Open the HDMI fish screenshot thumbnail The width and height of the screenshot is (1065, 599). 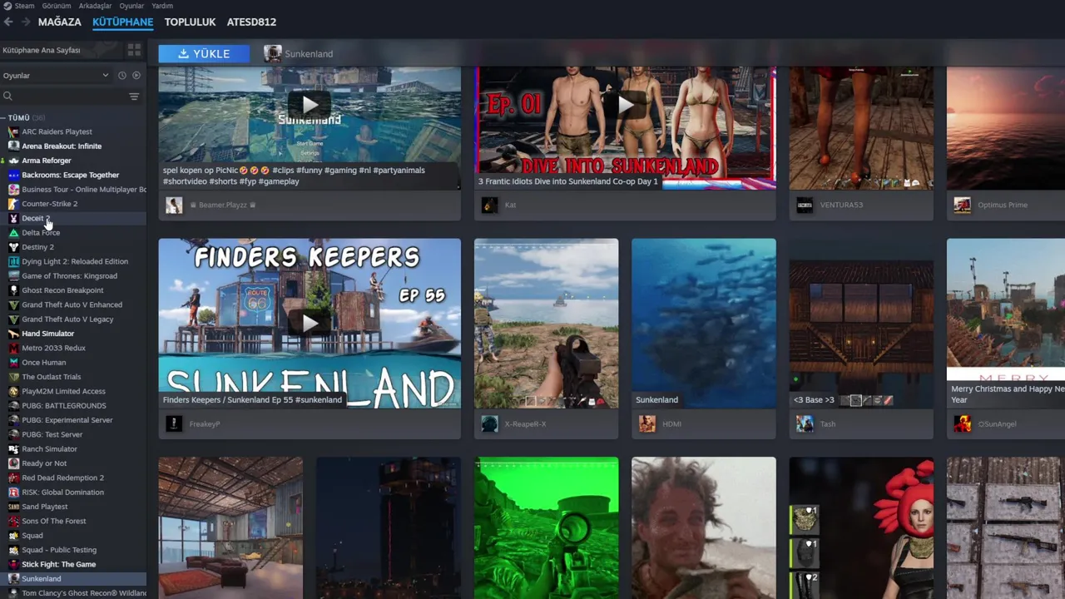pos(704,324)
